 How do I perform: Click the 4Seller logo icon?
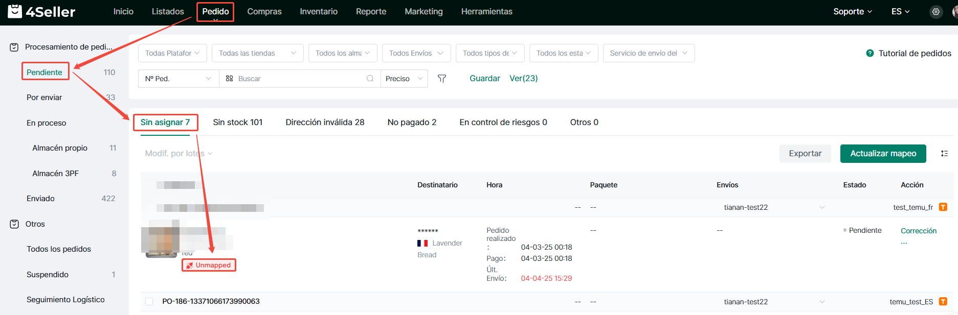[15, 11]
